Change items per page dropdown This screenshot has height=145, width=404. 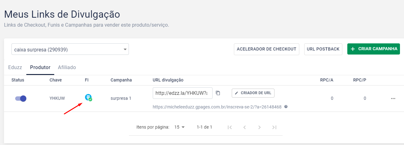tap(179, 127)
